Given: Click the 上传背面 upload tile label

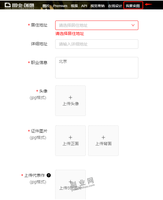Looking at the screenshot, I should [103, 144].
